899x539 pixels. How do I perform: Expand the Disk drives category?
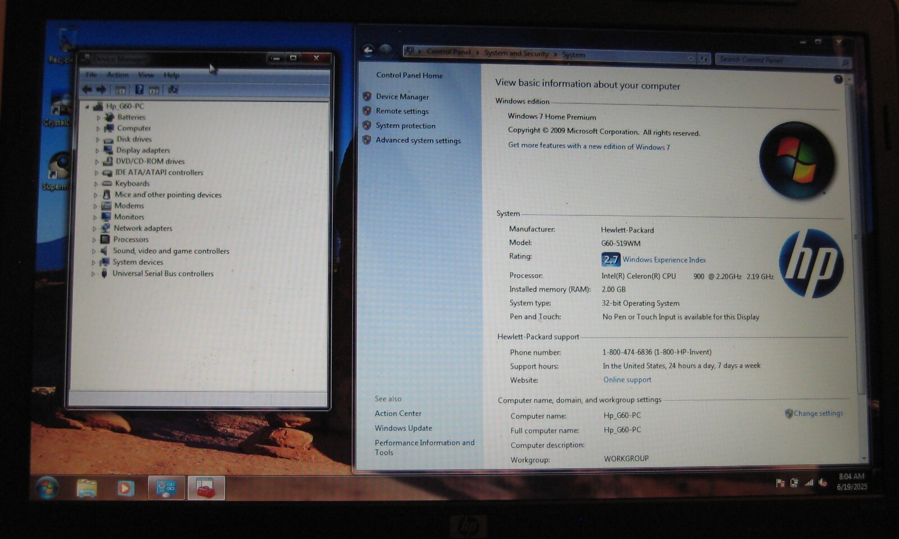click(98, 139)
